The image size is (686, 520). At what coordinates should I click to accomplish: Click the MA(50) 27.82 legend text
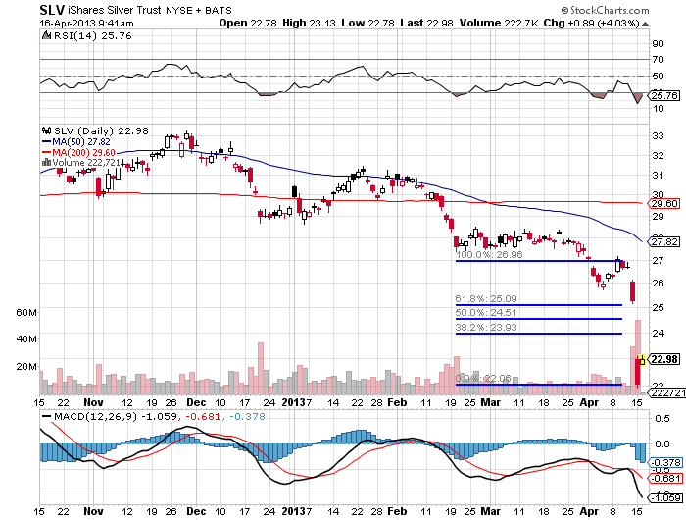click(x=81, y=142)
